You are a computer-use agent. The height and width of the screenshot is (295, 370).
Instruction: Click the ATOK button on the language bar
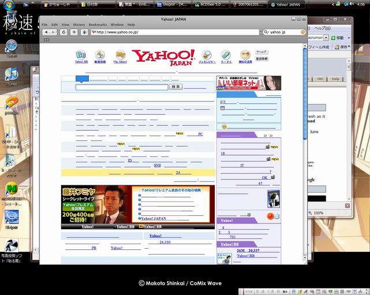coord(248,292)
